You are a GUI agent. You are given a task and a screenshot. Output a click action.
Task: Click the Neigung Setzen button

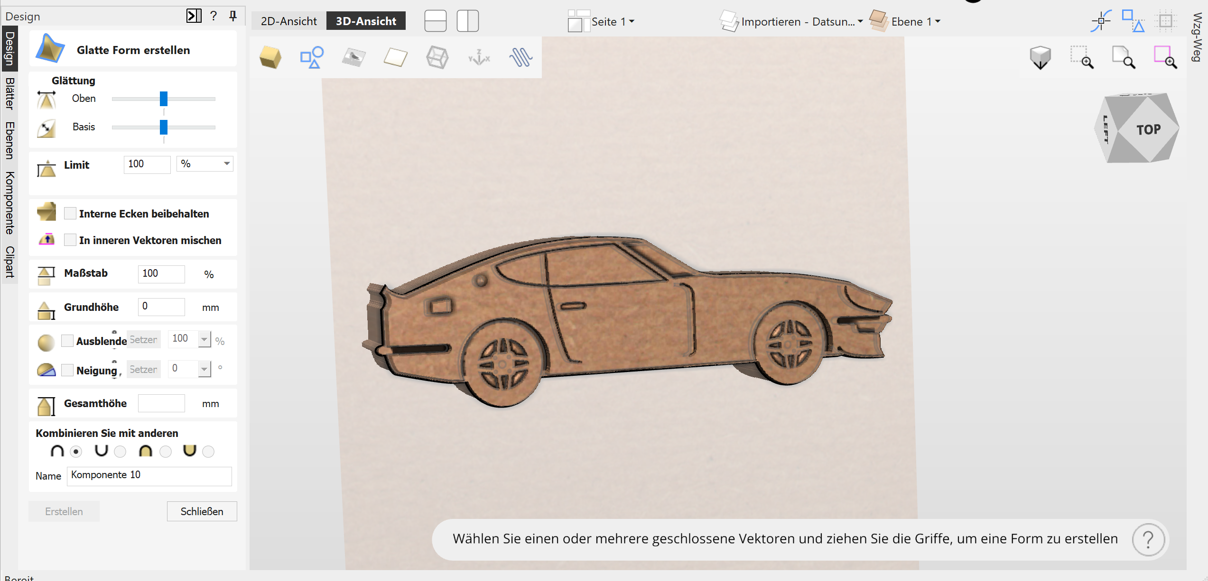pyautogui.click(x=143, y=370)
